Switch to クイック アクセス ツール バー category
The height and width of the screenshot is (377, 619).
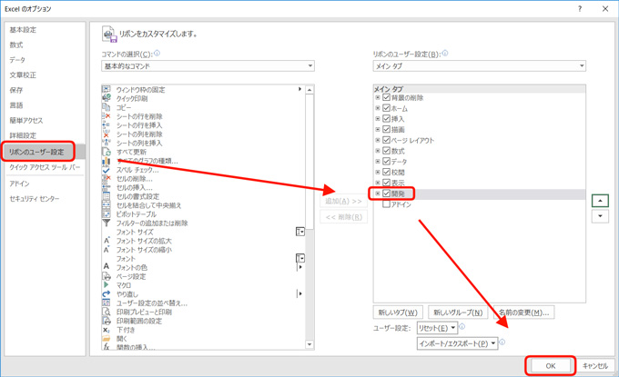tap(44, 167)
